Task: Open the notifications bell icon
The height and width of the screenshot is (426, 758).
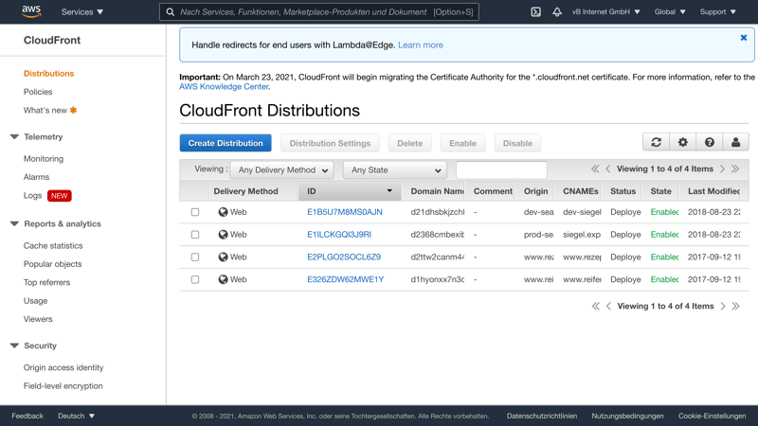Action: click(557, 12)
